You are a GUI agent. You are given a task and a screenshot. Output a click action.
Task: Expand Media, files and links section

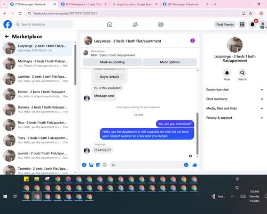pos(235,108)
